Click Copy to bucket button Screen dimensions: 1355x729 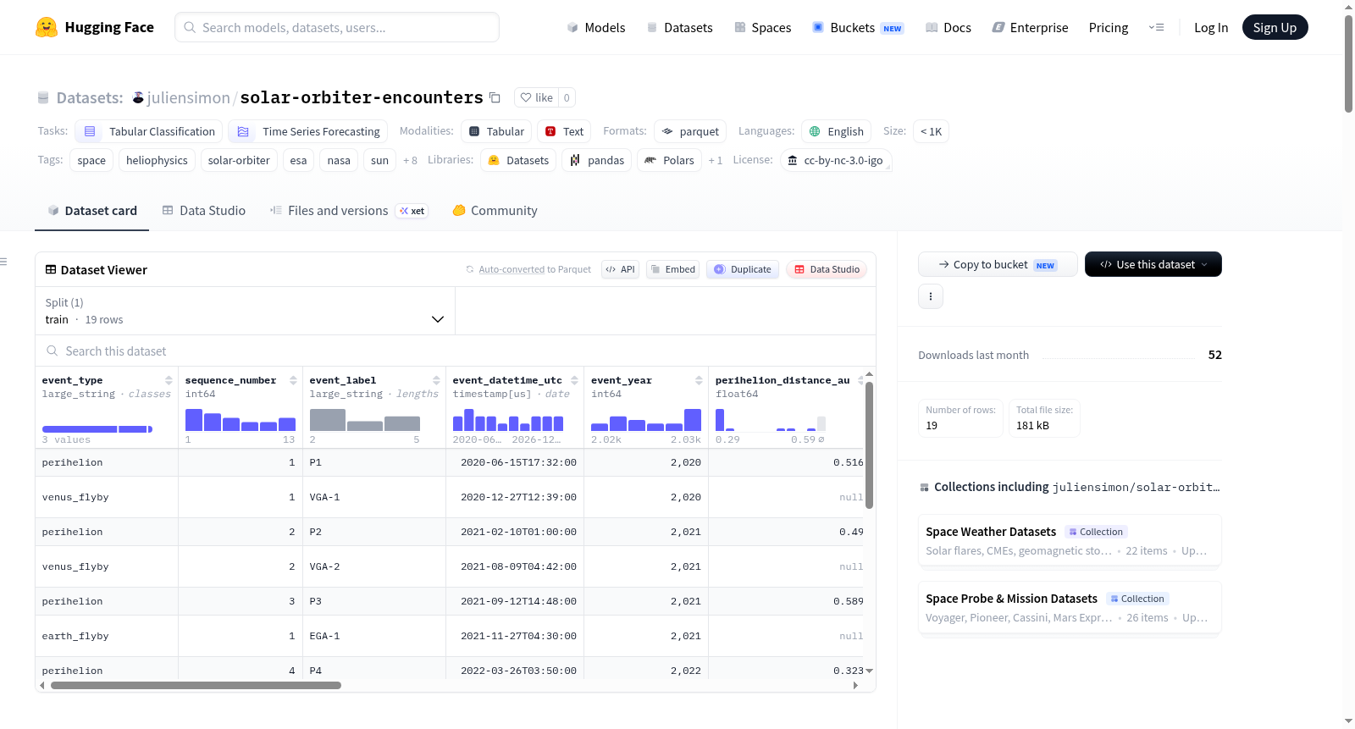(x=998, y=264)
